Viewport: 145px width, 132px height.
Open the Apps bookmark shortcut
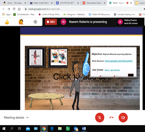(x=6, y=14)
